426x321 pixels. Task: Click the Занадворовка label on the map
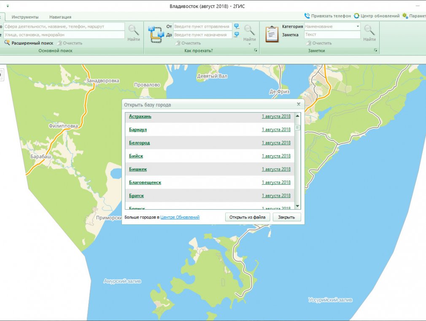102,81
